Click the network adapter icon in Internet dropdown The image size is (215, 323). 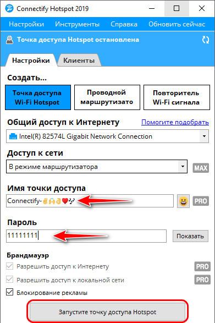(13, 136)
